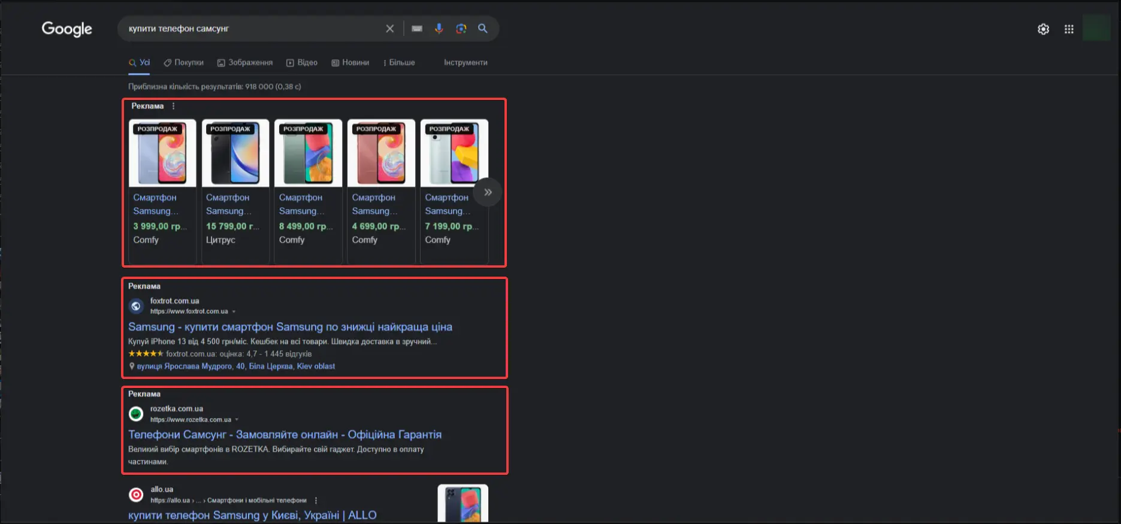The width and height of the screenshot is (1121, 524).
Task: Start voice search with microphone icon
Action: [439, 29]
